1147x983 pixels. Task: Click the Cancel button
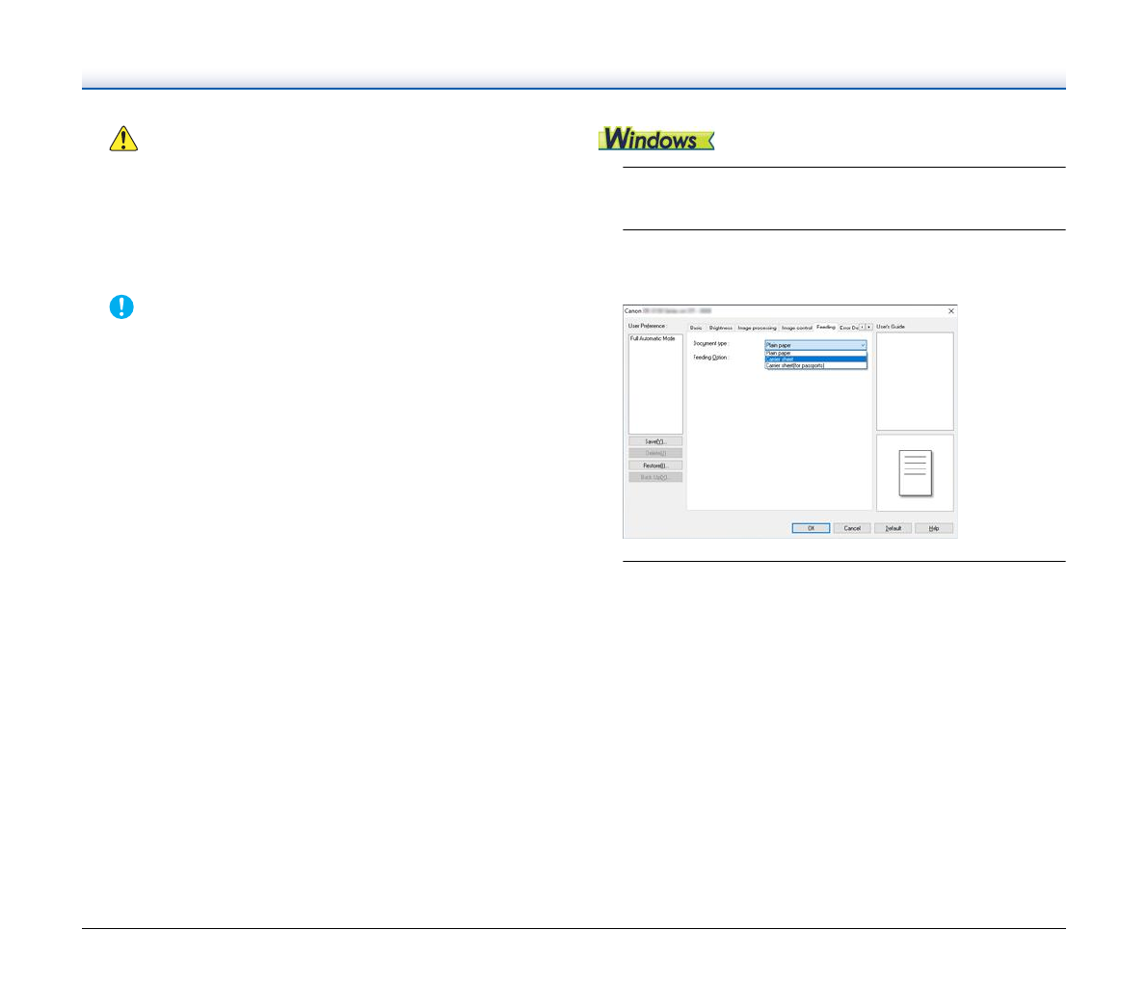[852, 528]
